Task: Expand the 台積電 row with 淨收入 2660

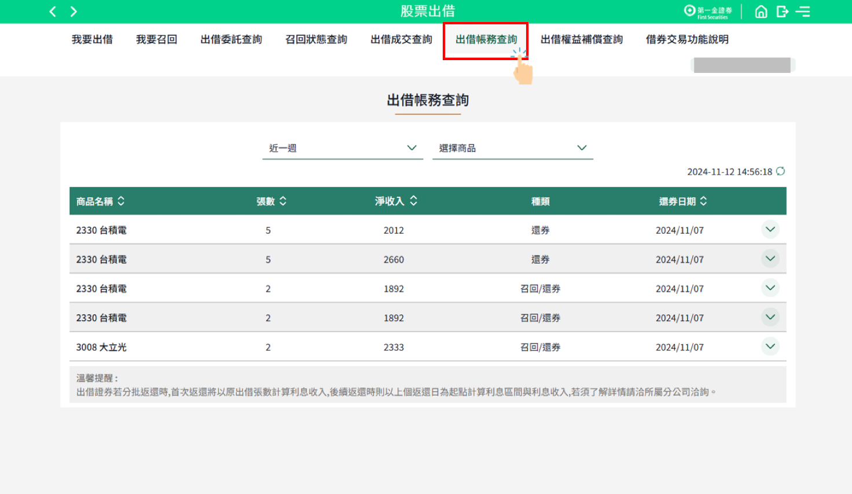Action: (770, 259)
